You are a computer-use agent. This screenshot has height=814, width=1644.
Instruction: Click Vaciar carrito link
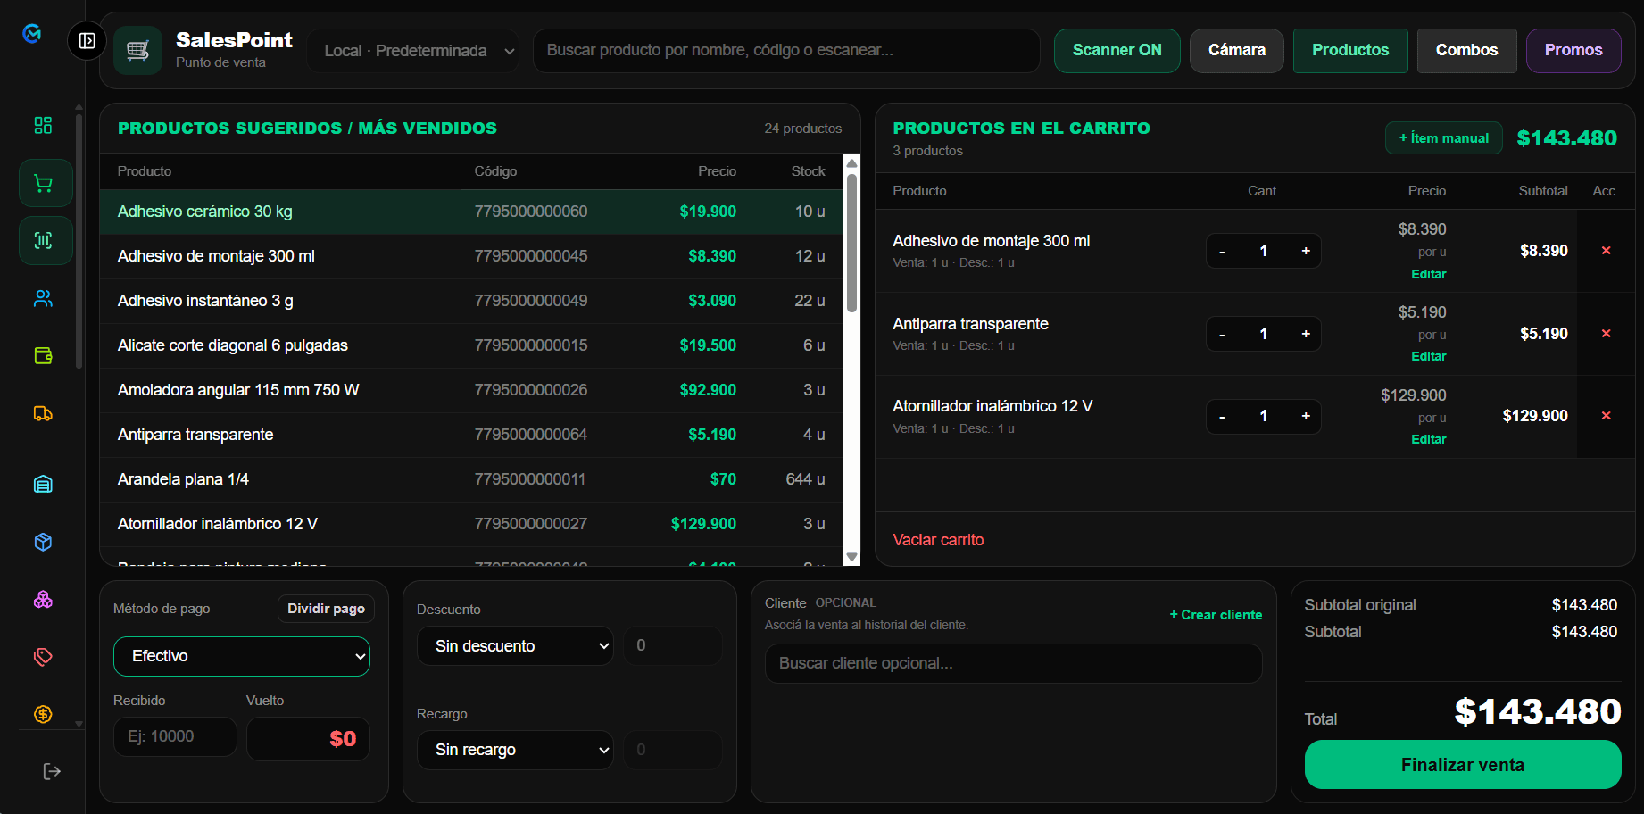click(x=938, y=540)
